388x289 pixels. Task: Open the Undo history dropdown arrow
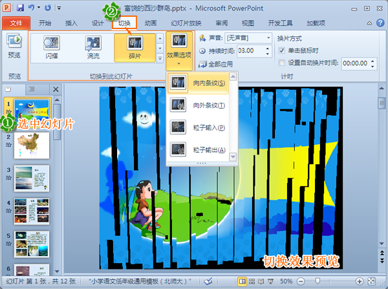[39, 8]
